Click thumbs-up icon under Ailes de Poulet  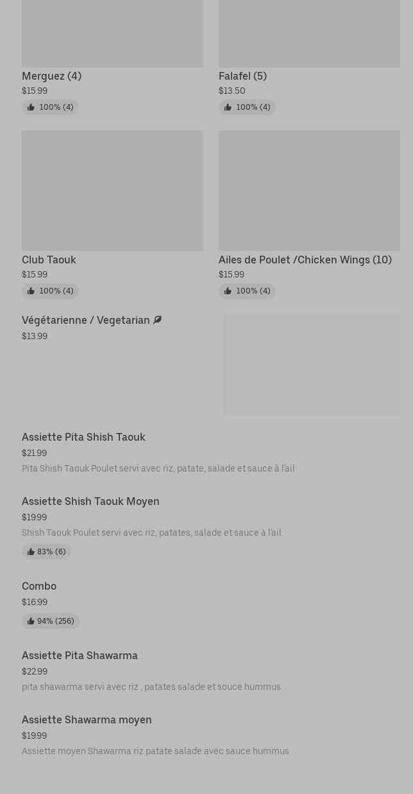[x=228, y=291]
